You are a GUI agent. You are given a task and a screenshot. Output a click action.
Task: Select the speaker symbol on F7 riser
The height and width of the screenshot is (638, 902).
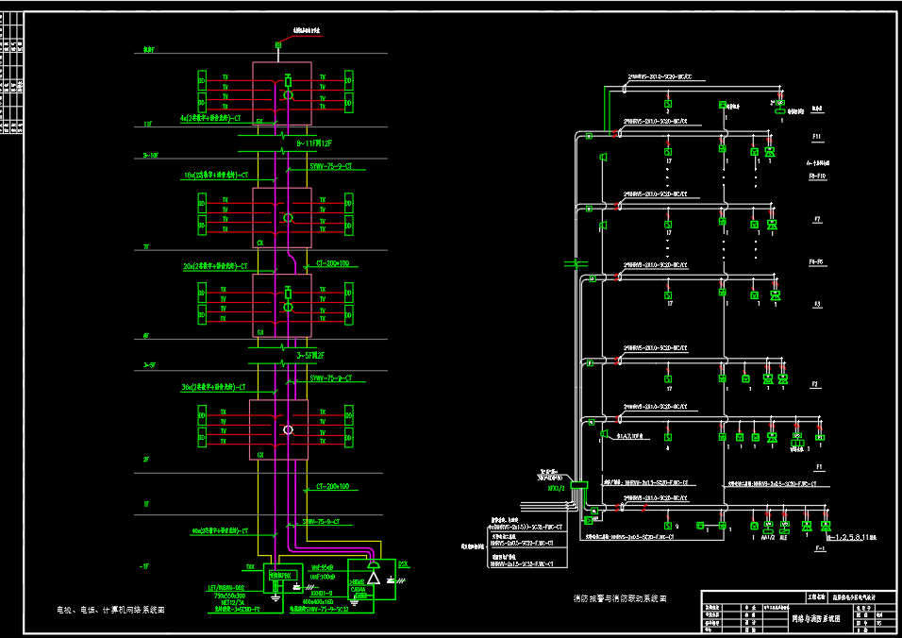click(x=604, y=226)
